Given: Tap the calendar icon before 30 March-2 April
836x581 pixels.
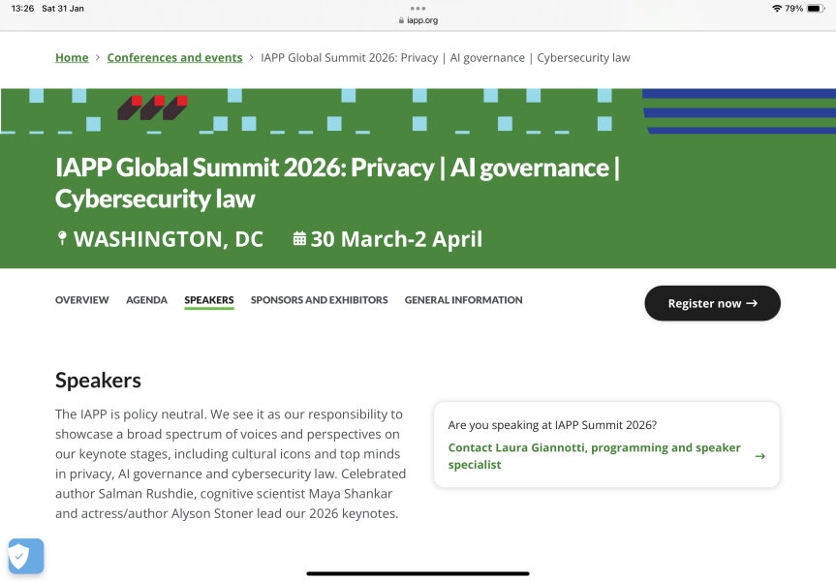Looking at the screenshot, I should point(299,239).
